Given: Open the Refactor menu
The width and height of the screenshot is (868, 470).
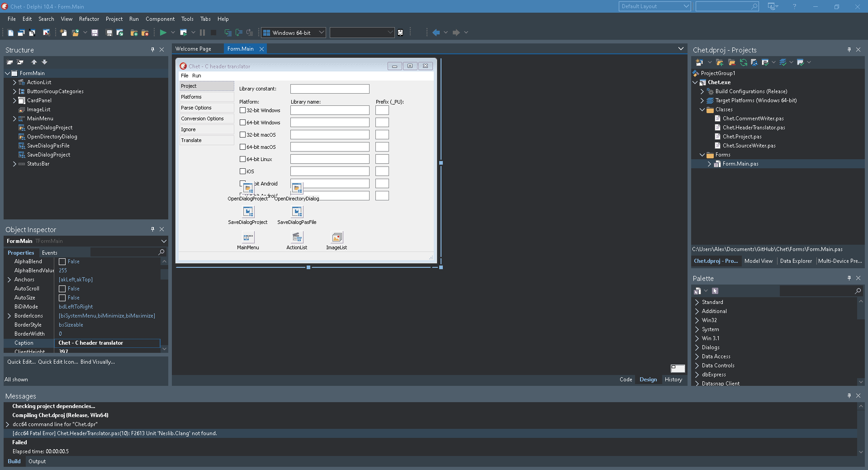Looking at the screenshot, I should [x=89, y=19].
